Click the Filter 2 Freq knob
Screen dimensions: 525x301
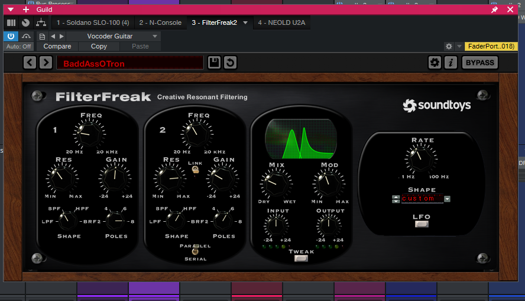point(197,134)
